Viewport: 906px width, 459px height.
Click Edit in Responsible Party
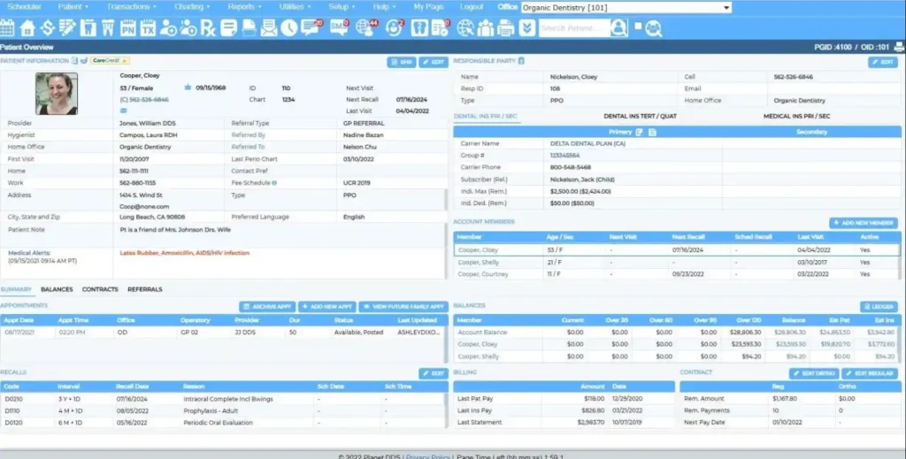pyautogui.click(x=883, y=62)
